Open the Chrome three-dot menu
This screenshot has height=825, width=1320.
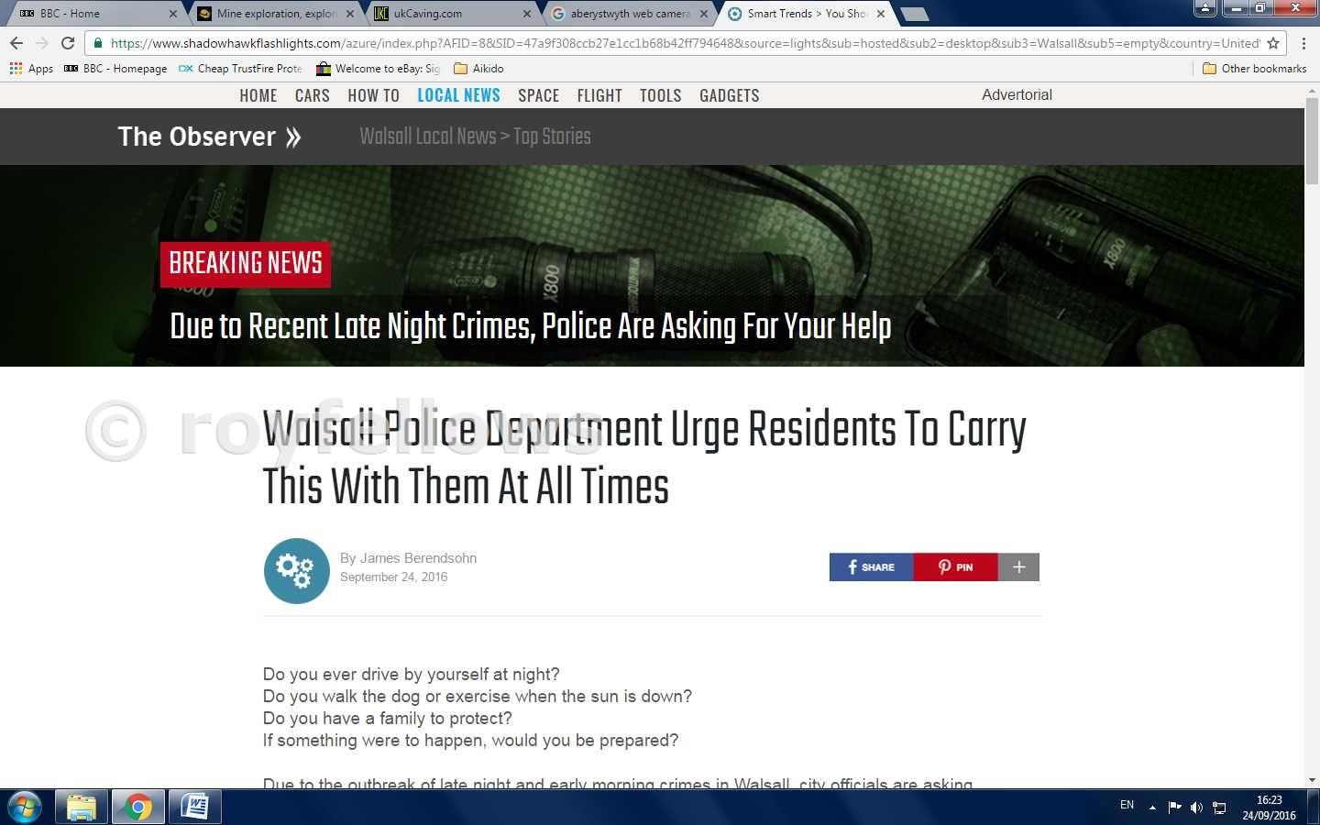click(x=1303, y=43)
